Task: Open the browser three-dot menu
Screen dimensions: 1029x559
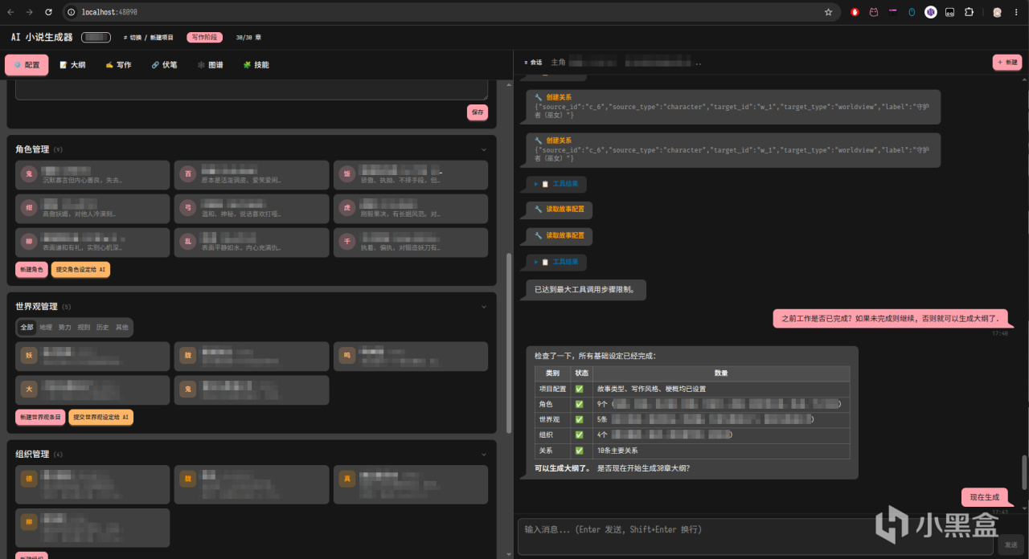Action: [1016, 12]
